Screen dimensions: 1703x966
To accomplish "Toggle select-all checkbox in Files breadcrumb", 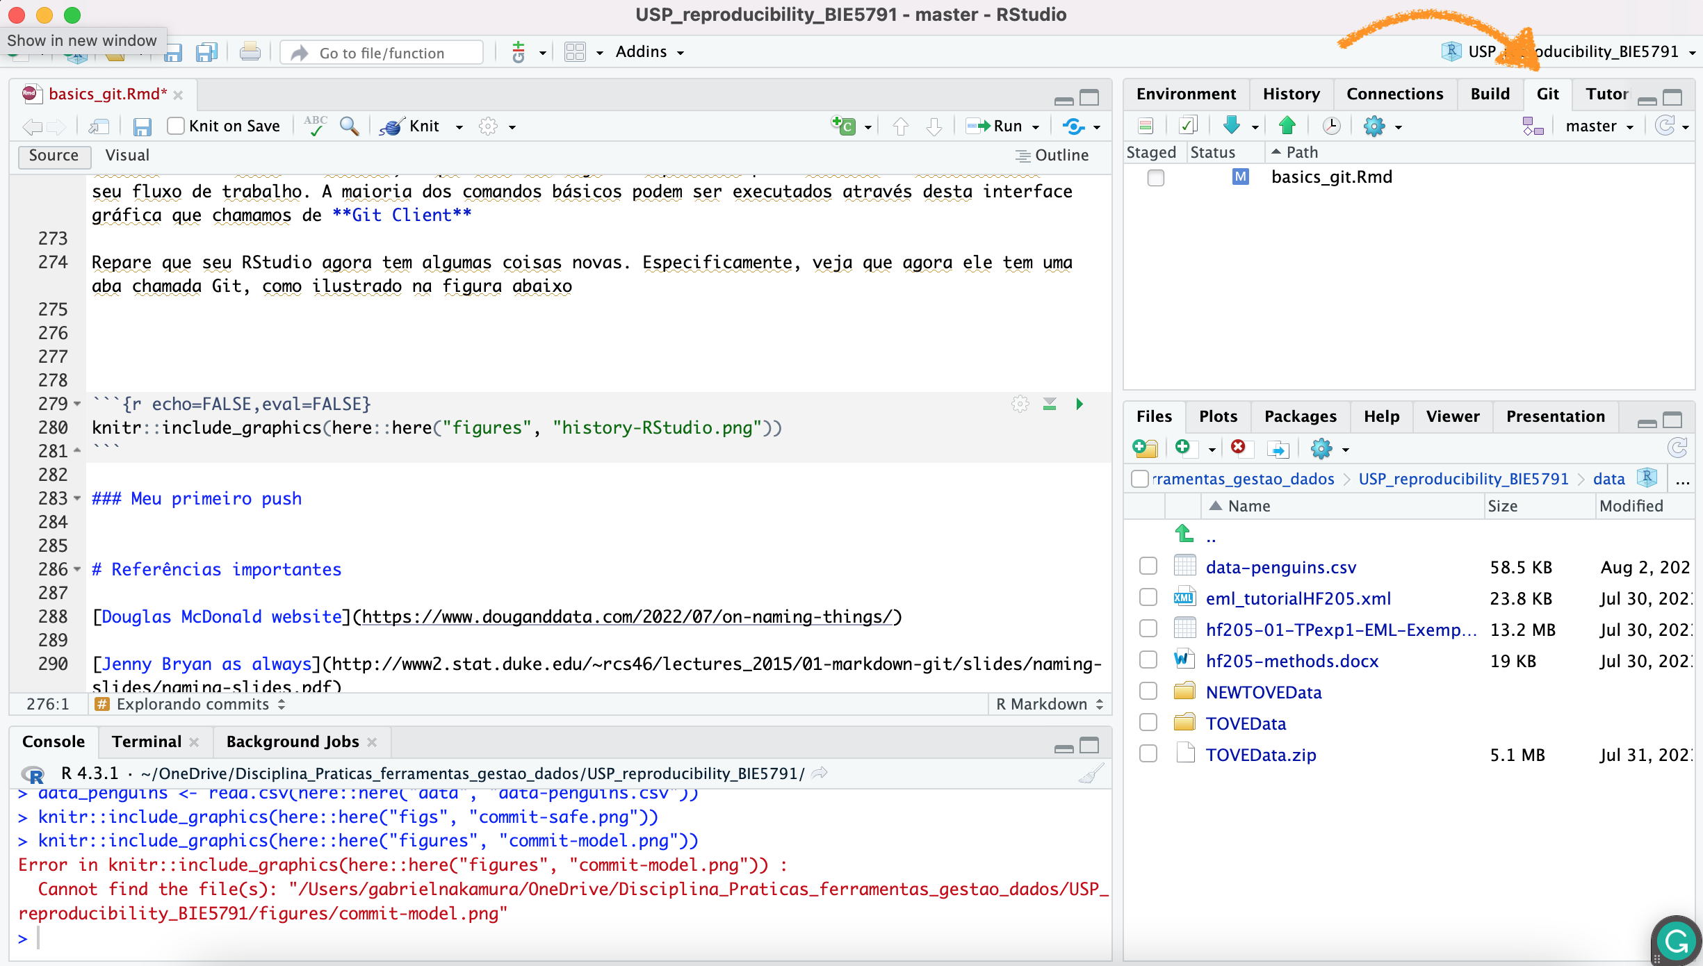I will click(x=1140, y=479).
